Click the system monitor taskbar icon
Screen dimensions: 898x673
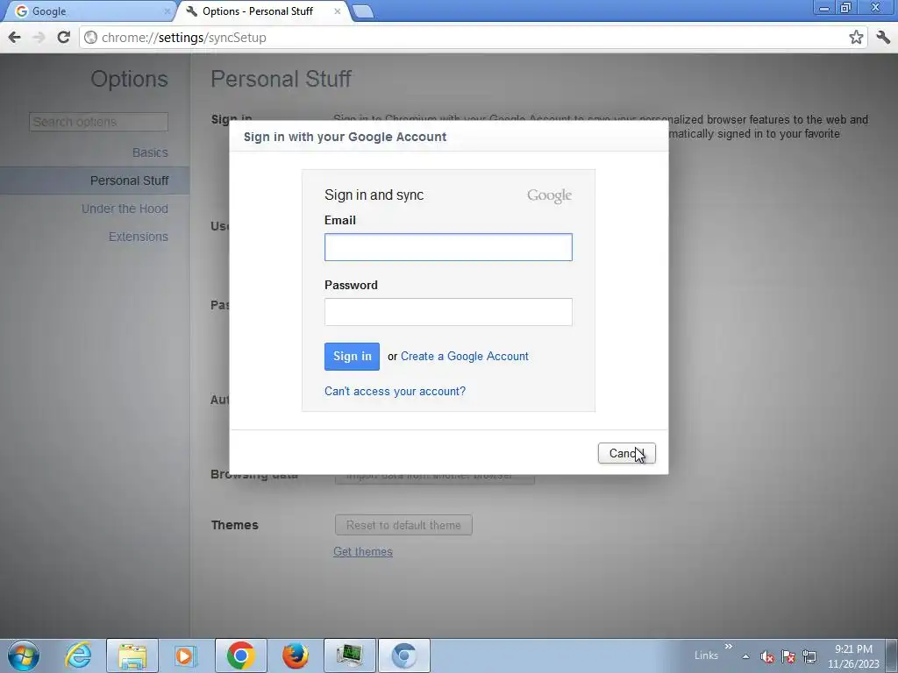coord(350,655)
